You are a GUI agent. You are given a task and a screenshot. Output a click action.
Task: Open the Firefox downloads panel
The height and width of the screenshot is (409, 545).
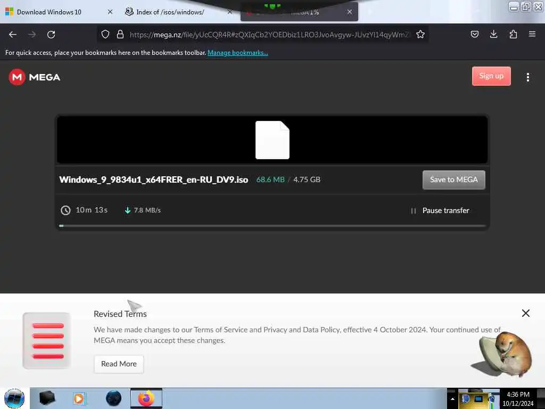(x=493, y=34)
